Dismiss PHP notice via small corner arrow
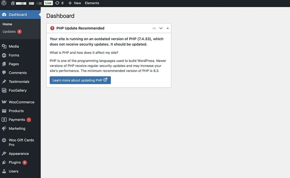This screenshot has width=290, height=178. [x=167, y=28]
